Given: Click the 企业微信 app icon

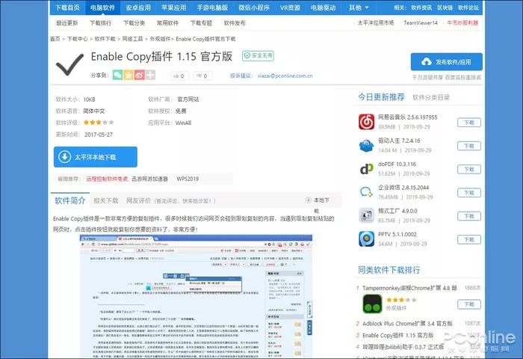Looking at the screenshot, I should (x=366, y=192).
